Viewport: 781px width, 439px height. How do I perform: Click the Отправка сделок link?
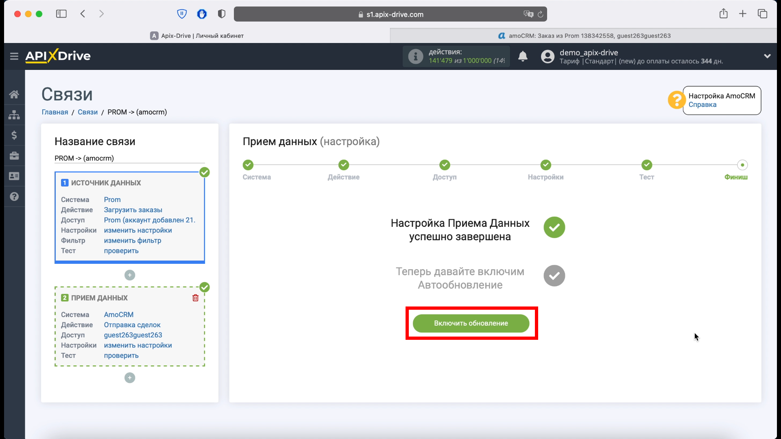point(132,325)
